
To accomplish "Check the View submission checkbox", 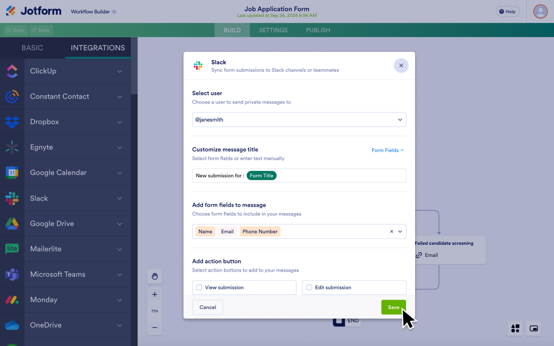I will click(199, 287).
